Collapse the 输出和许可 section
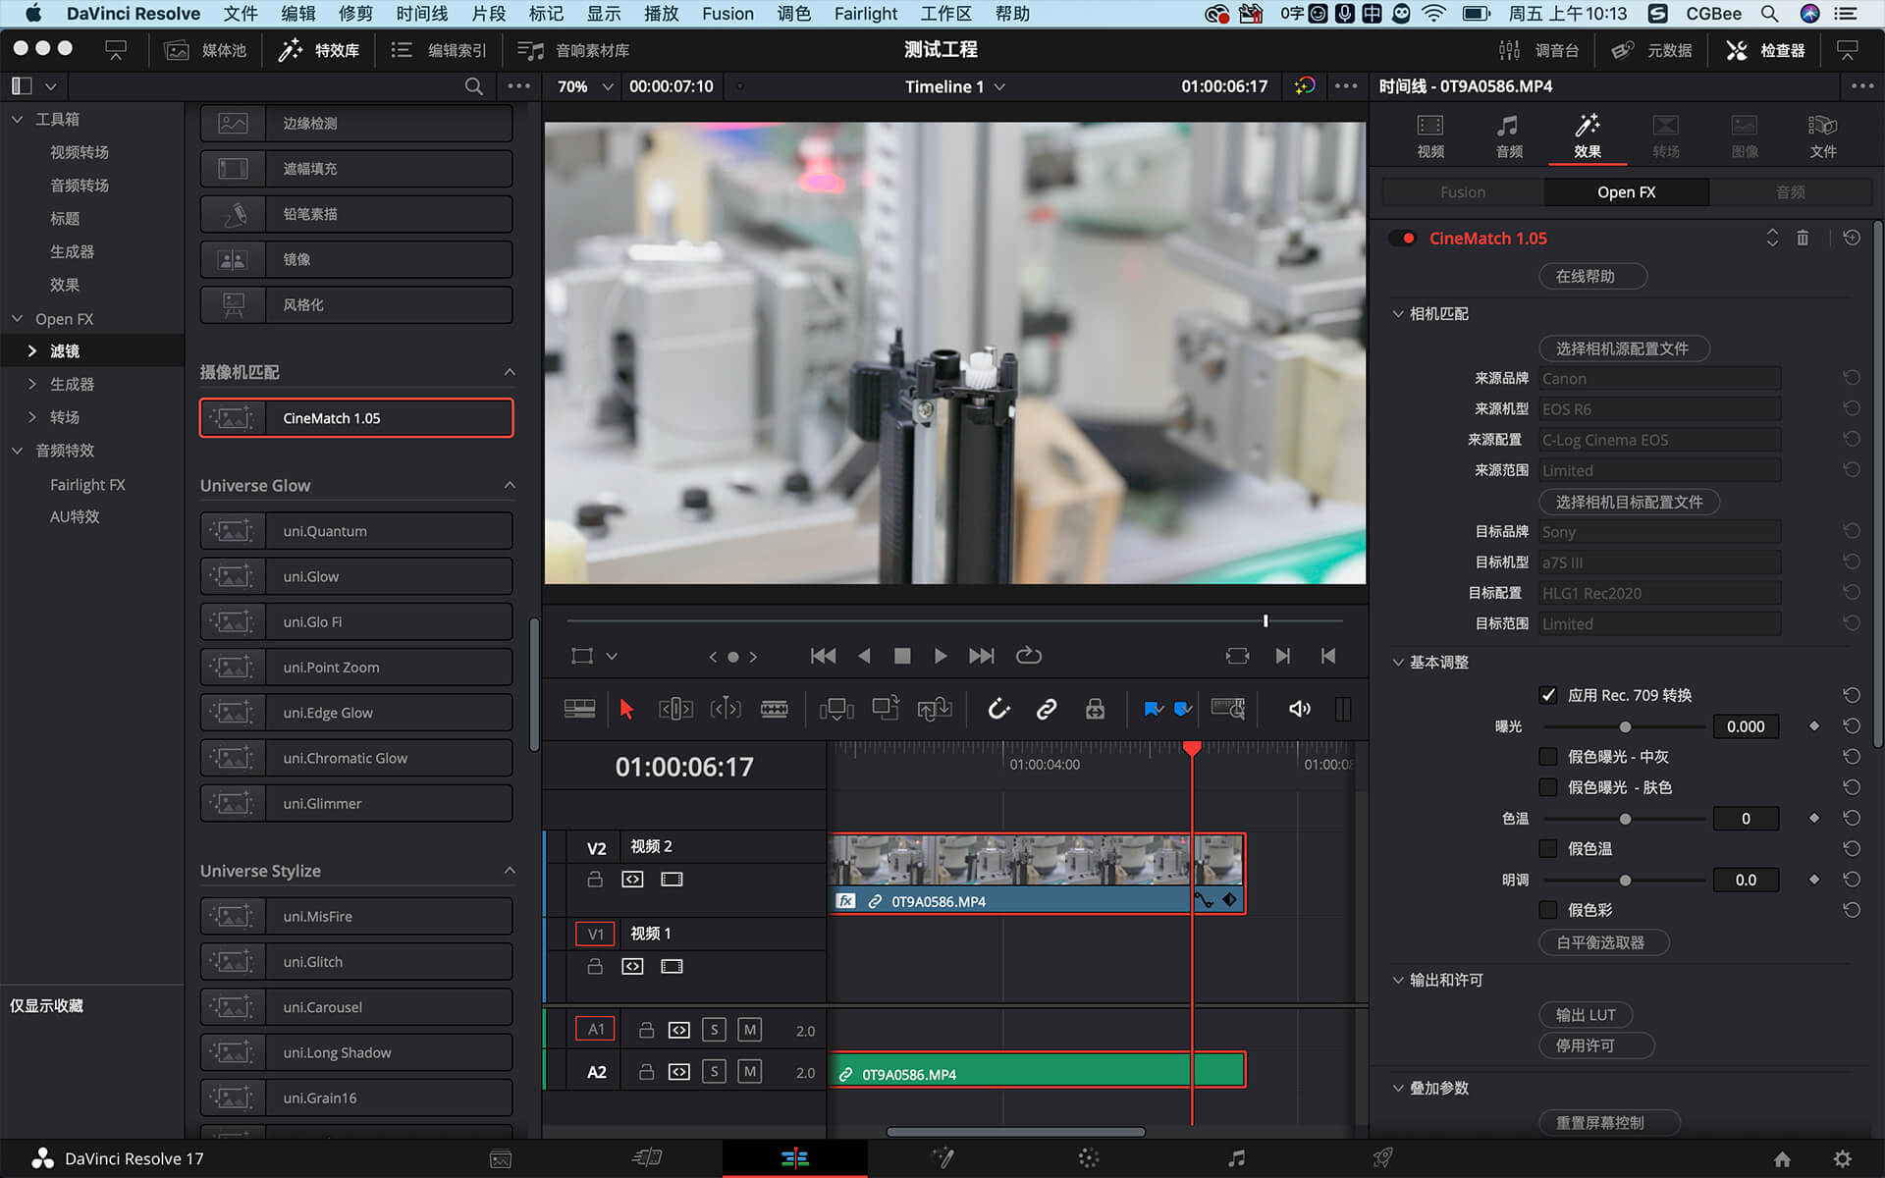The height and width of the screenshot is (1178, 1885). [x=1398, y=980]
